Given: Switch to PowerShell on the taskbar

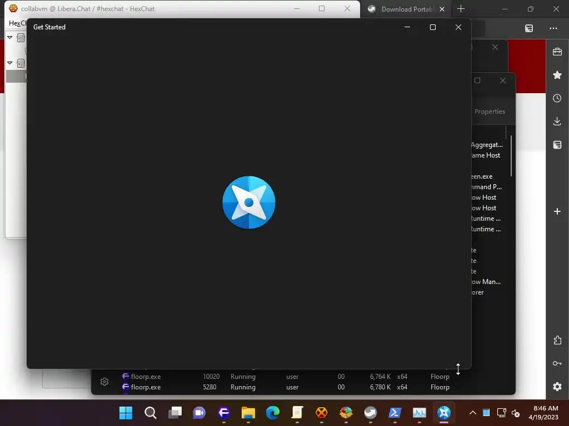Looking at the screenshot, I should pyautogui.click(x=395, y=413).
